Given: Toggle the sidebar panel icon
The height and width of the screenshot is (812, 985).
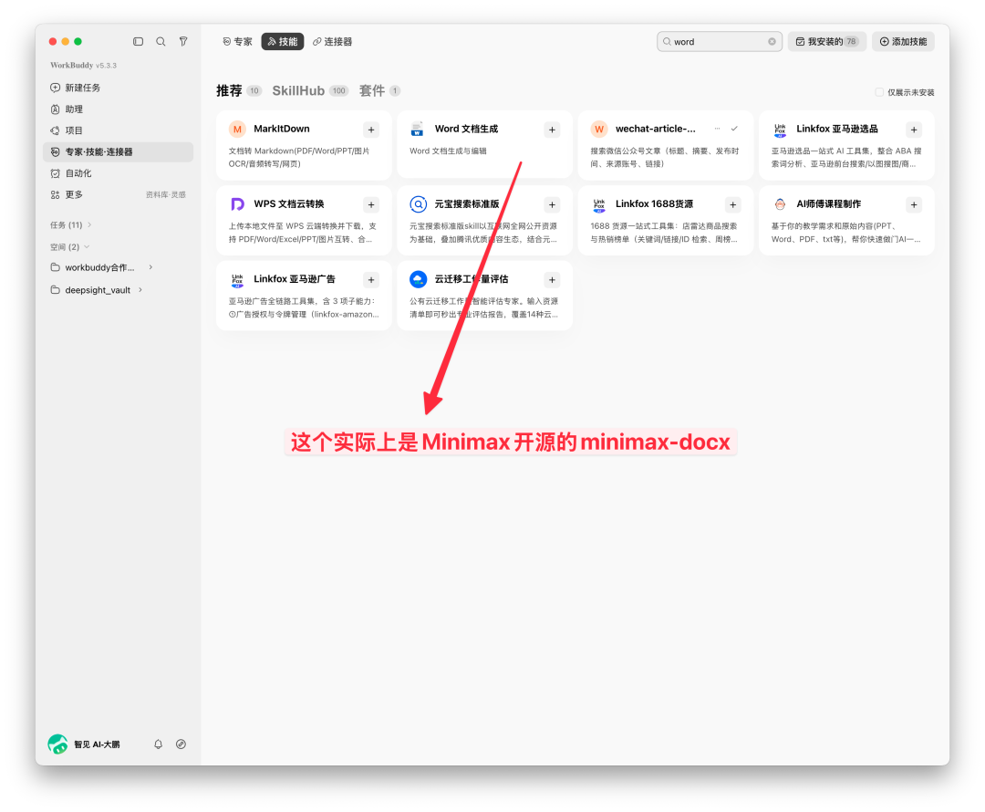Looking at the screenshot, I should pyautogui.click(x=139, y=41).
